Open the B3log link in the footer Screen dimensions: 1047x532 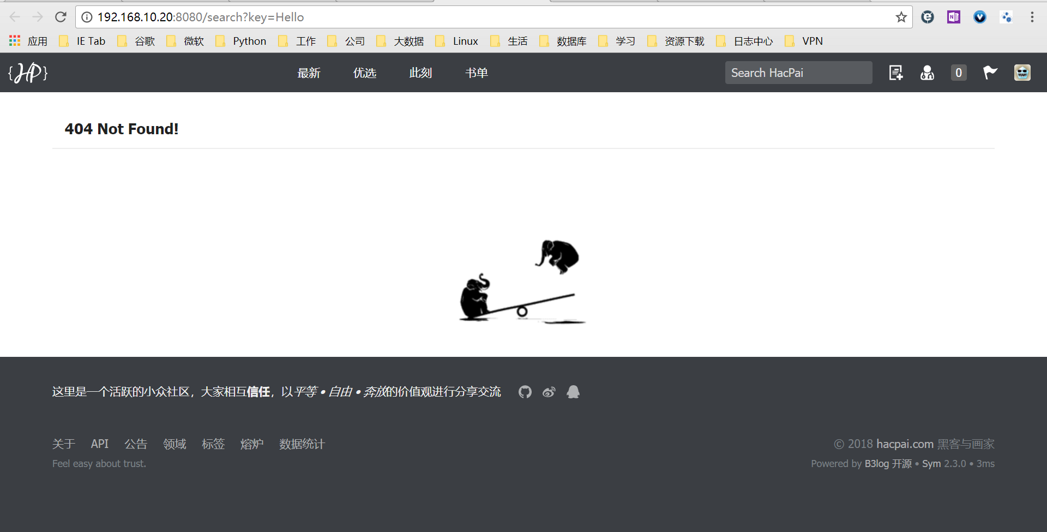pyautogui.click(x=877, y=463)
